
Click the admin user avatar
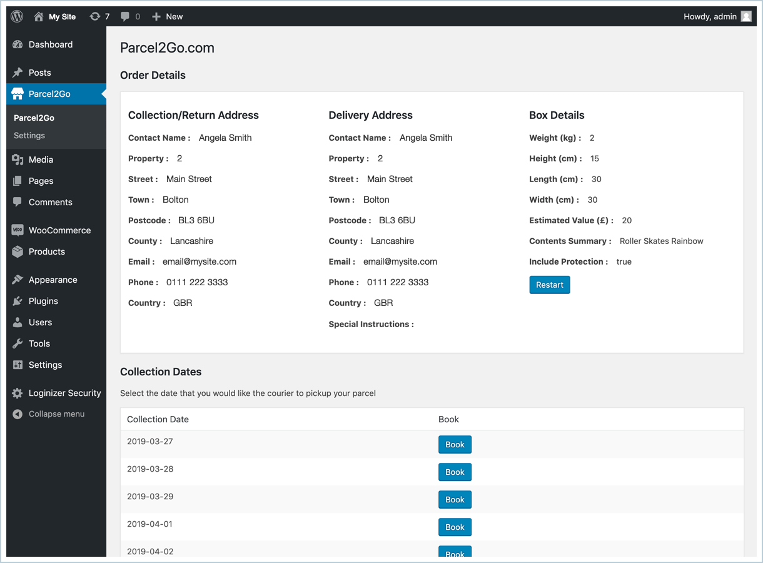(746, 17)
